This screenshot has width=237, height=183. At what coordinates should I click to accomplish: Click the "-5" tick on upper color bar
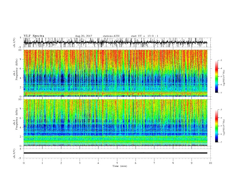(221, 77)
